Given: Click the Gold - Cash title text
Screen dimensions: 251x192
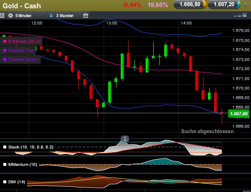Looking at the screenshot, I should click(22, 6).
